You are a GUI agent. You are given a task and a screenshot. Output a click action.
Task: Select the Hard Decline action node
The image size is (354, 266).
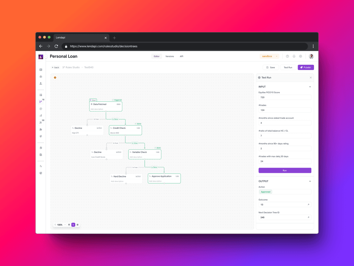[126, 178]
